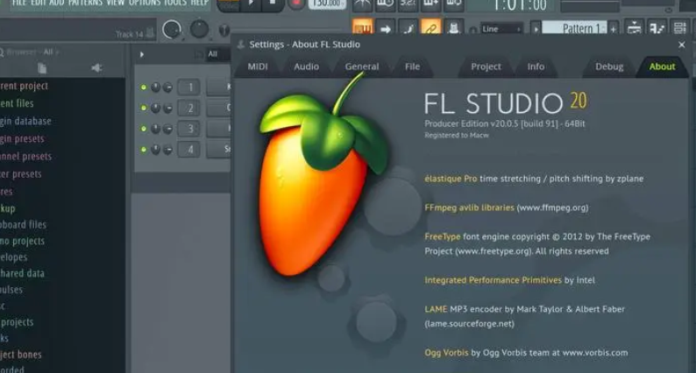This screenshot has height=373, width=696.
Task: Click the Ogg Vorbis link
Action: (x=446, y=353)
